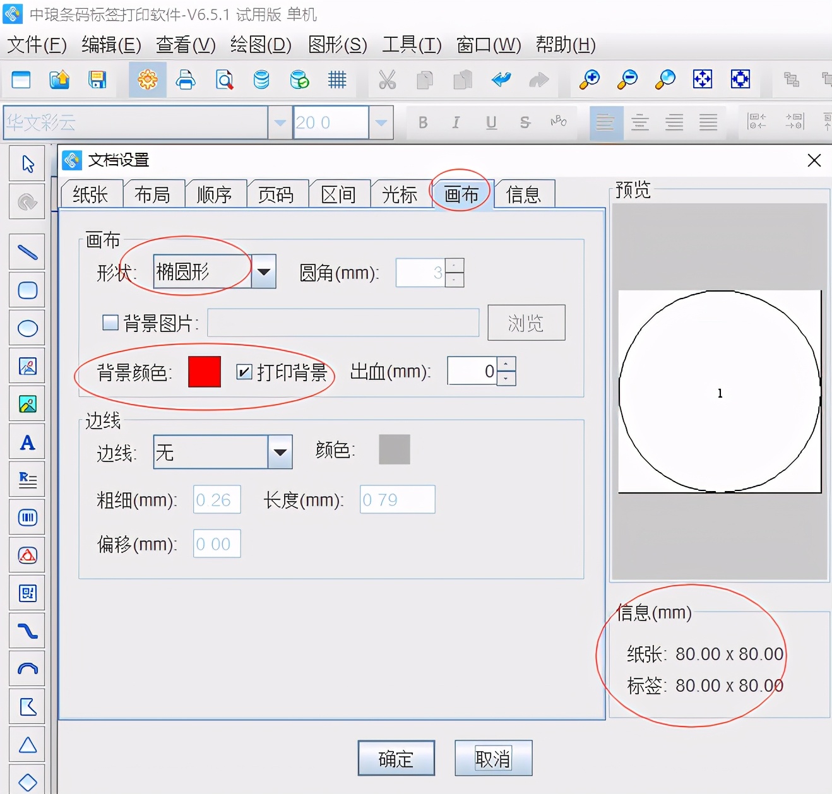832x794 pixels.
Task: Select the barcode drawing tool
Action: (27, 517)
